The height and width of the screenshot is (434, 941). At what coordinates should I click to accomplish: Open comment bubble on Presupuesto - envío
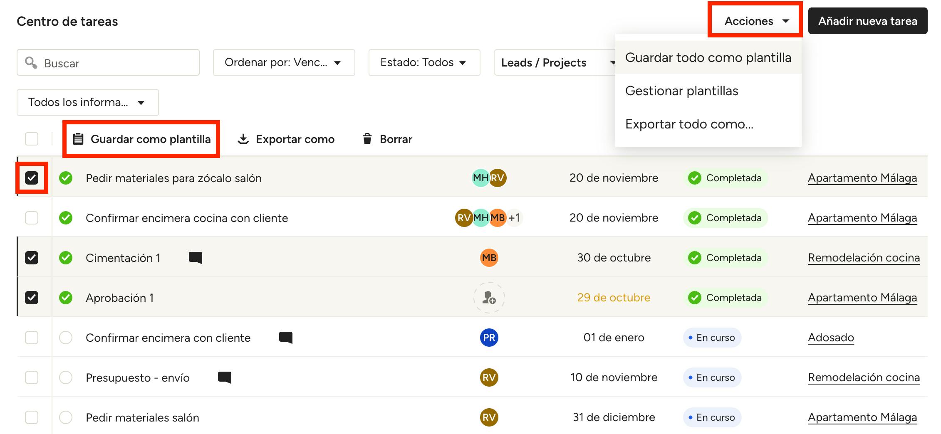click(224, 377)
